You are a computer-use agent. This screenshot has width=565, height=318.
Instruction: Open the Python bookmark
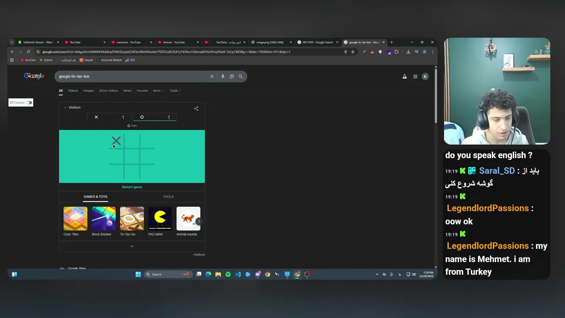46,60
